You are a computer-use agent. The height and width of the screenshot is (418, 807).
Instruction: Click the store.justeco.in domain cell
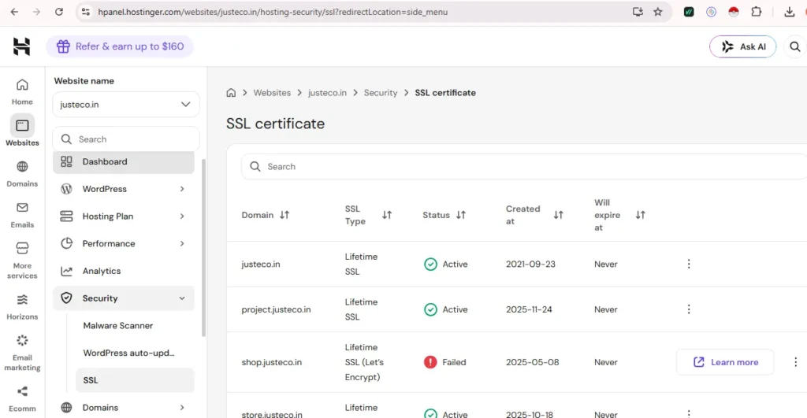pos(272,414)
